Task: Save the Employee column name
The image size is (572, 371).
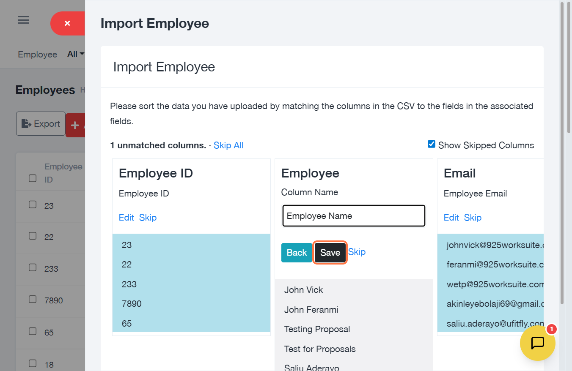Action: coord(330,253)
